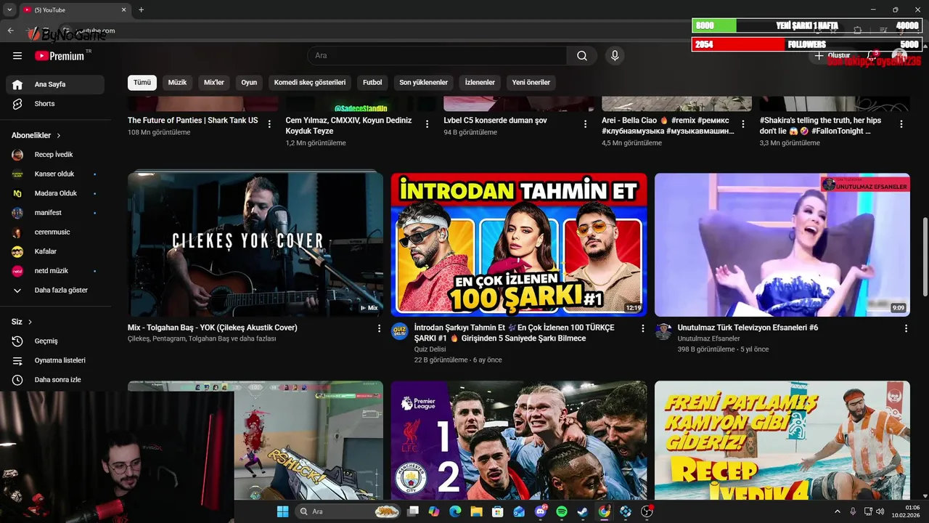929x523 pixels.
Task: Open Spotify from the taskbar
Action: tap(561, 511)
